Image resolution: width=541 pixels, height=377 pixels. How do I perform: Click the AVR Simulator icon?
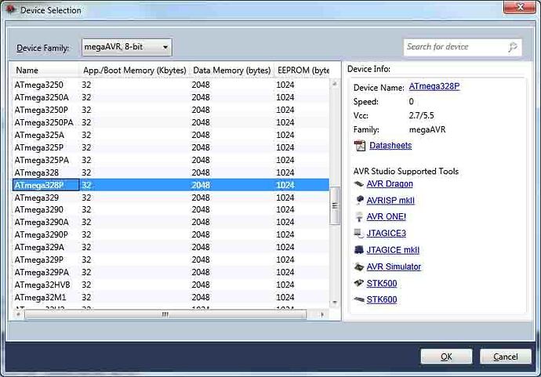[358, 266]
